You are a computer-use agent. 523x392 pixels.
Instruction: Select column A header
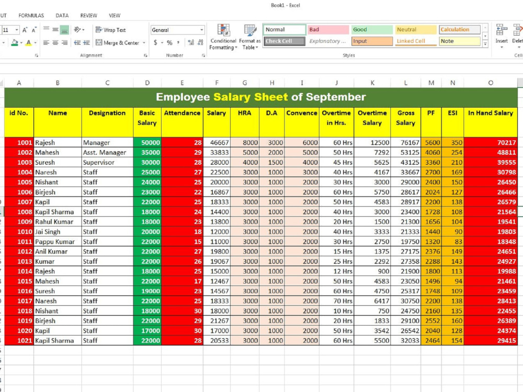pos(19,83)
